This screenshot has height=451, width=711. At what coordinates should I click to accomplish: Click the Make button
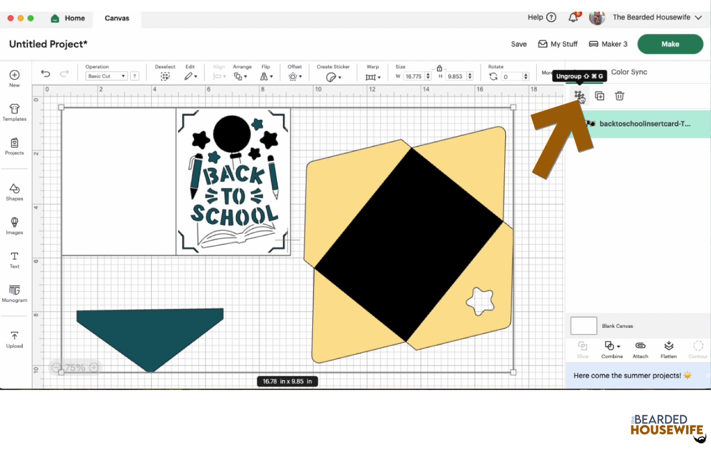click(x=670, y=44)
